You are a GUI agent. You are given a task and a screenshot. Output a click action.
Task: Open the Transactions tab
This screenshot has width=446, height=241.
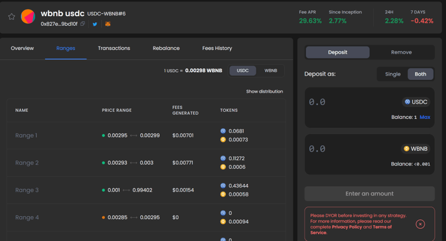[114, 48]
